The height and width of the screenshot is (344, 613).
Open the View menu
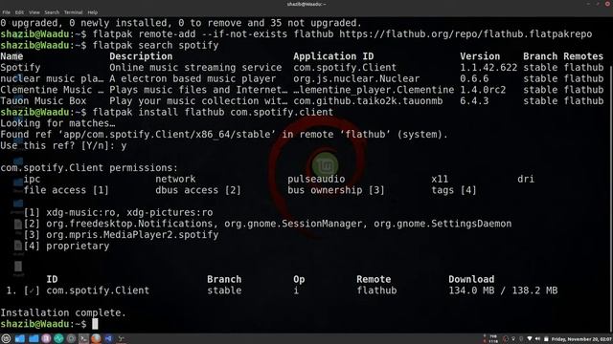(x=34, y=12)
